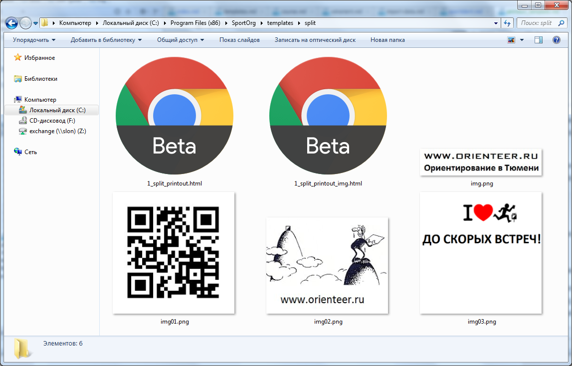Click file name '1_split_printout_img.html'
This screenshot has width=572, height=366.
coord(328,183)
